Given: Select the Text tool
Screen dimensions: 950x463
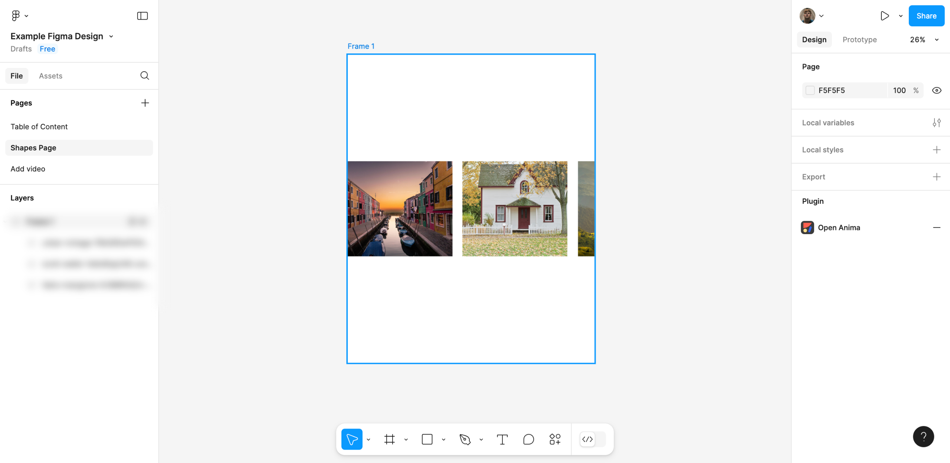Looking at the screenshot, I should [x=502, y=439].
